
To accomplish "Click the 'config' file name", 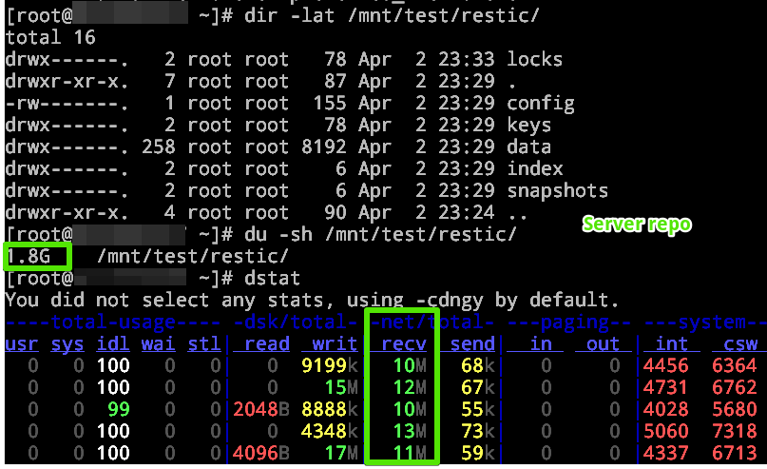I will (x=540, y=104).
